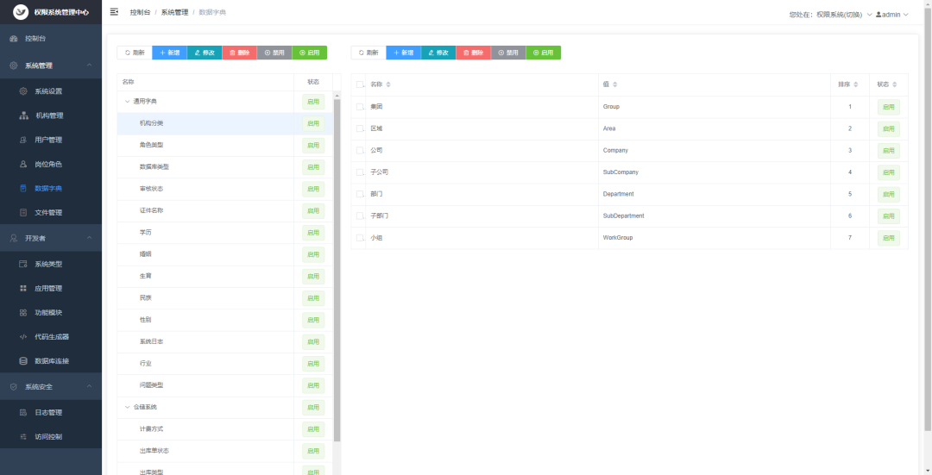Collapse the 系统安全 sidebar menu arrow

tap(89, 386)
